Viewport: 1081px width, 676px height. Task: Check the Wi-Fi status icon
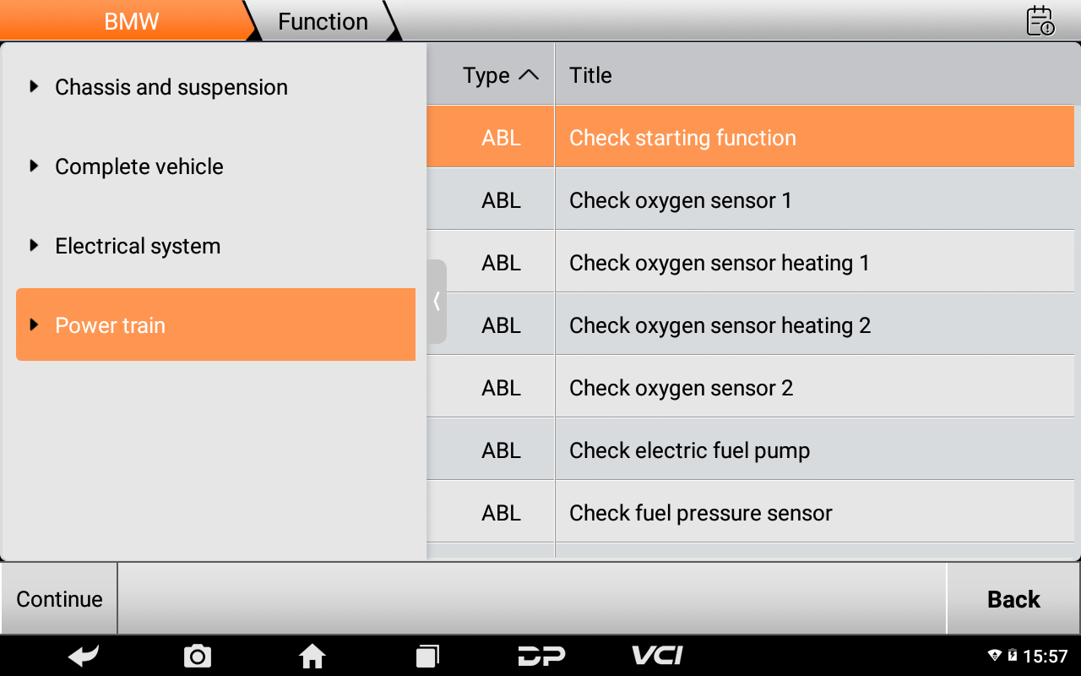995,656
